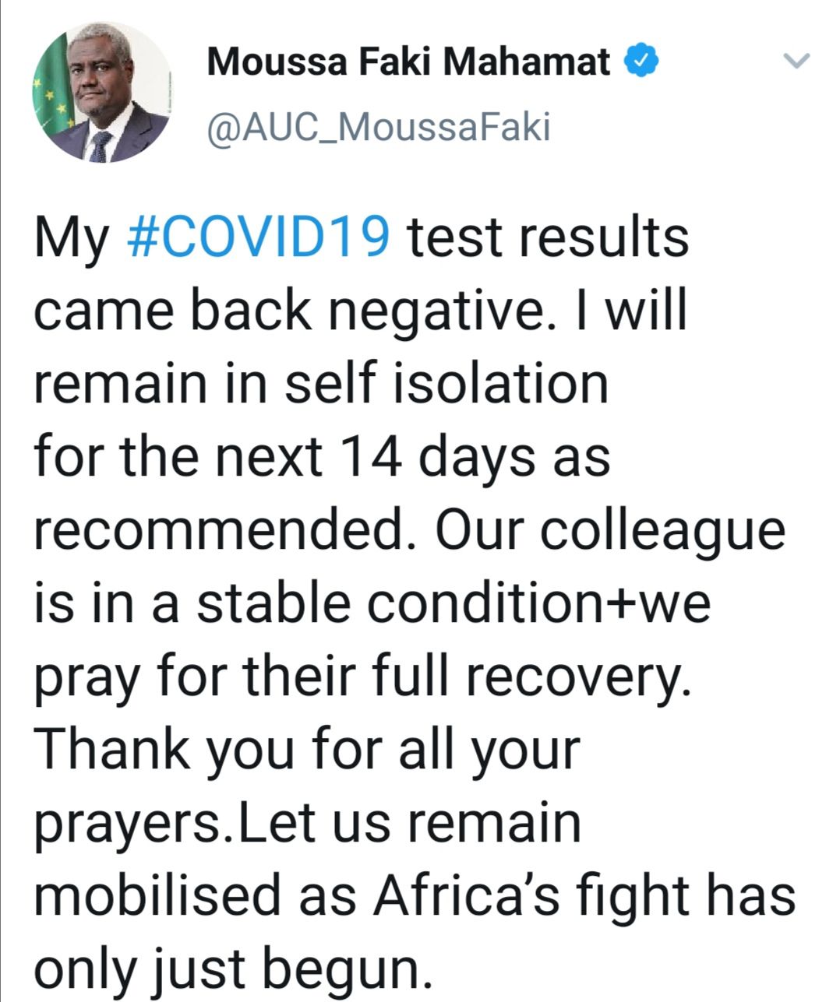The image size is (840, 1002).
Task: Open the @AUC_MoussaFaki handle
Action: pos(378,128)
